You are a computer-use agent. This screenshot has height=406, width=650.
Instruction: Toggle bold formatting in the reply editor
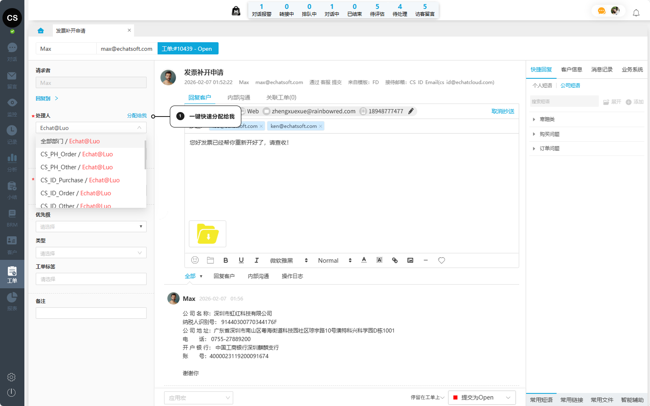pyautogui.click(x=226, y=260)
